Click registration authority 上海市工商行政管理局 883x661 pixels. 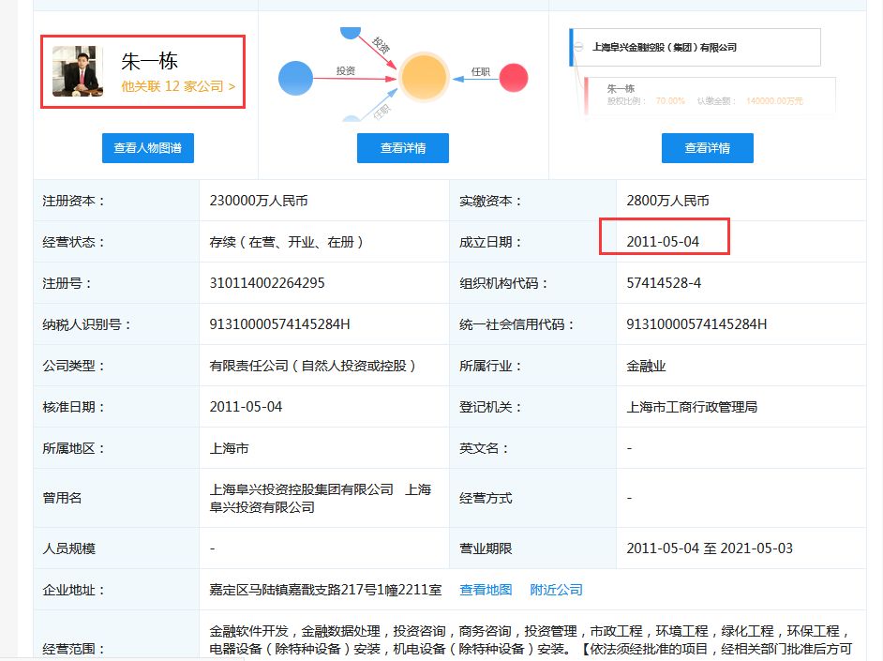point(692,407)
